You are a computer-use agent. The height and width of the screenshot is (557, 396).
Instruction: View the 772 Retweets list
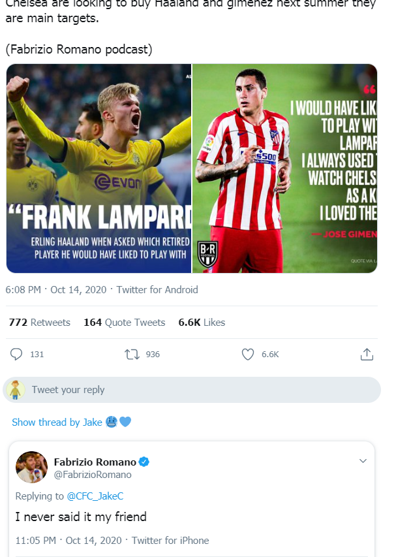tap(40, 323)
